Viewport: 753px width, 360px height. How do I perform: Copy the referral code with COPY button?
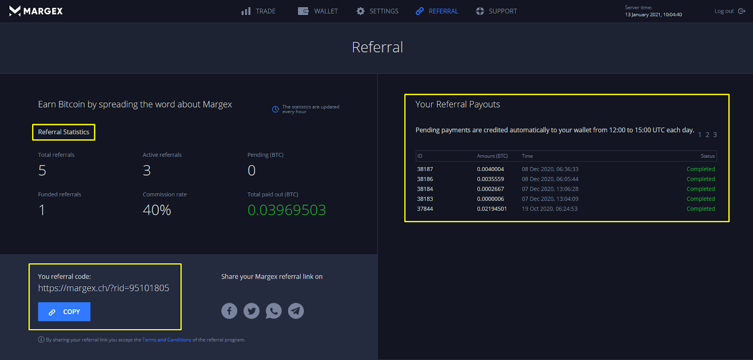pyautogui.click(x=64, y=312)
